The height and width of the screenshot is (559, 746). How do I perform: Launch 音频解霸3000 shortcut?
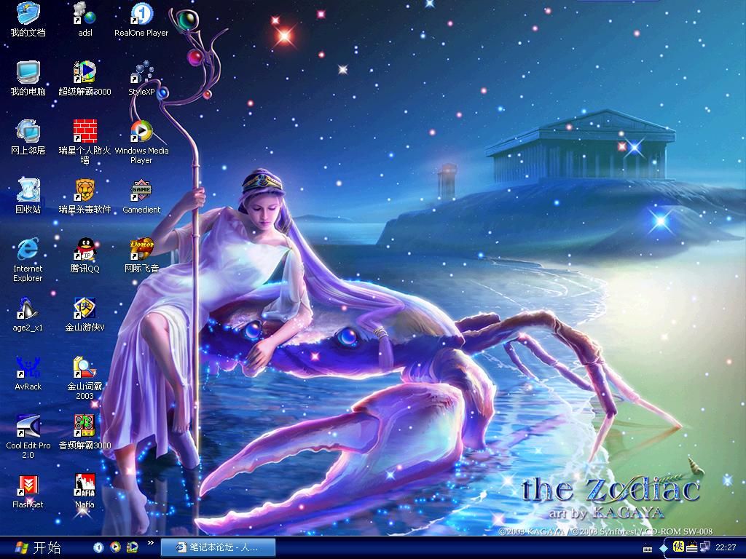[85, 432]
